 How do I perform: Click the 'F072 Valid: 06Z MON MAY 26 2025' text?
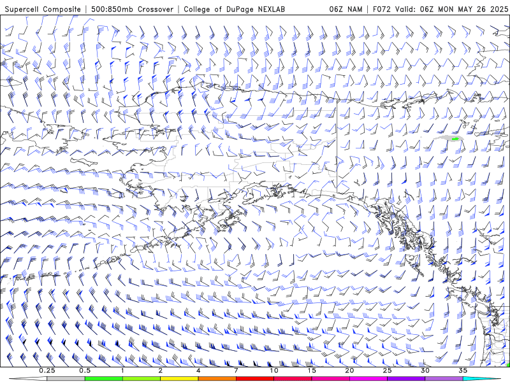441,9
